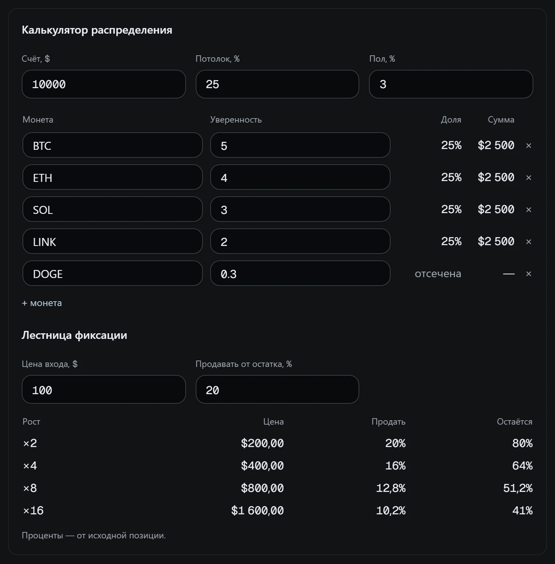Screen dimensions: 555x564
Task: Edit the LINK coin name field
Action: 113,241
